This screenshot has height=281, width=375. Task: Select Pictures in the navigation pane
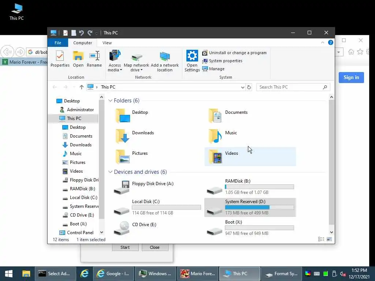click(74, 162)
